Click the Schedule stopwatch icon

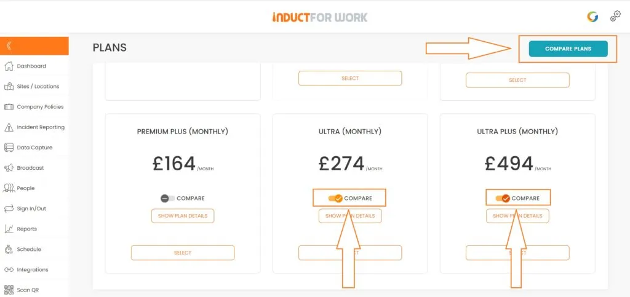(9, 249)
